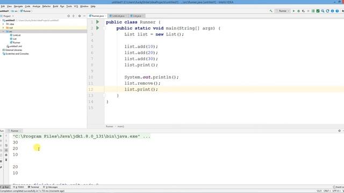Run with coverage icon in toolbar
This screenshot has height=193, width=344.
[303, 11]
